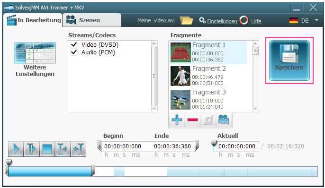Click the timeline fragment end marker
Screen dimensions: 325x188
click(93, 171)
